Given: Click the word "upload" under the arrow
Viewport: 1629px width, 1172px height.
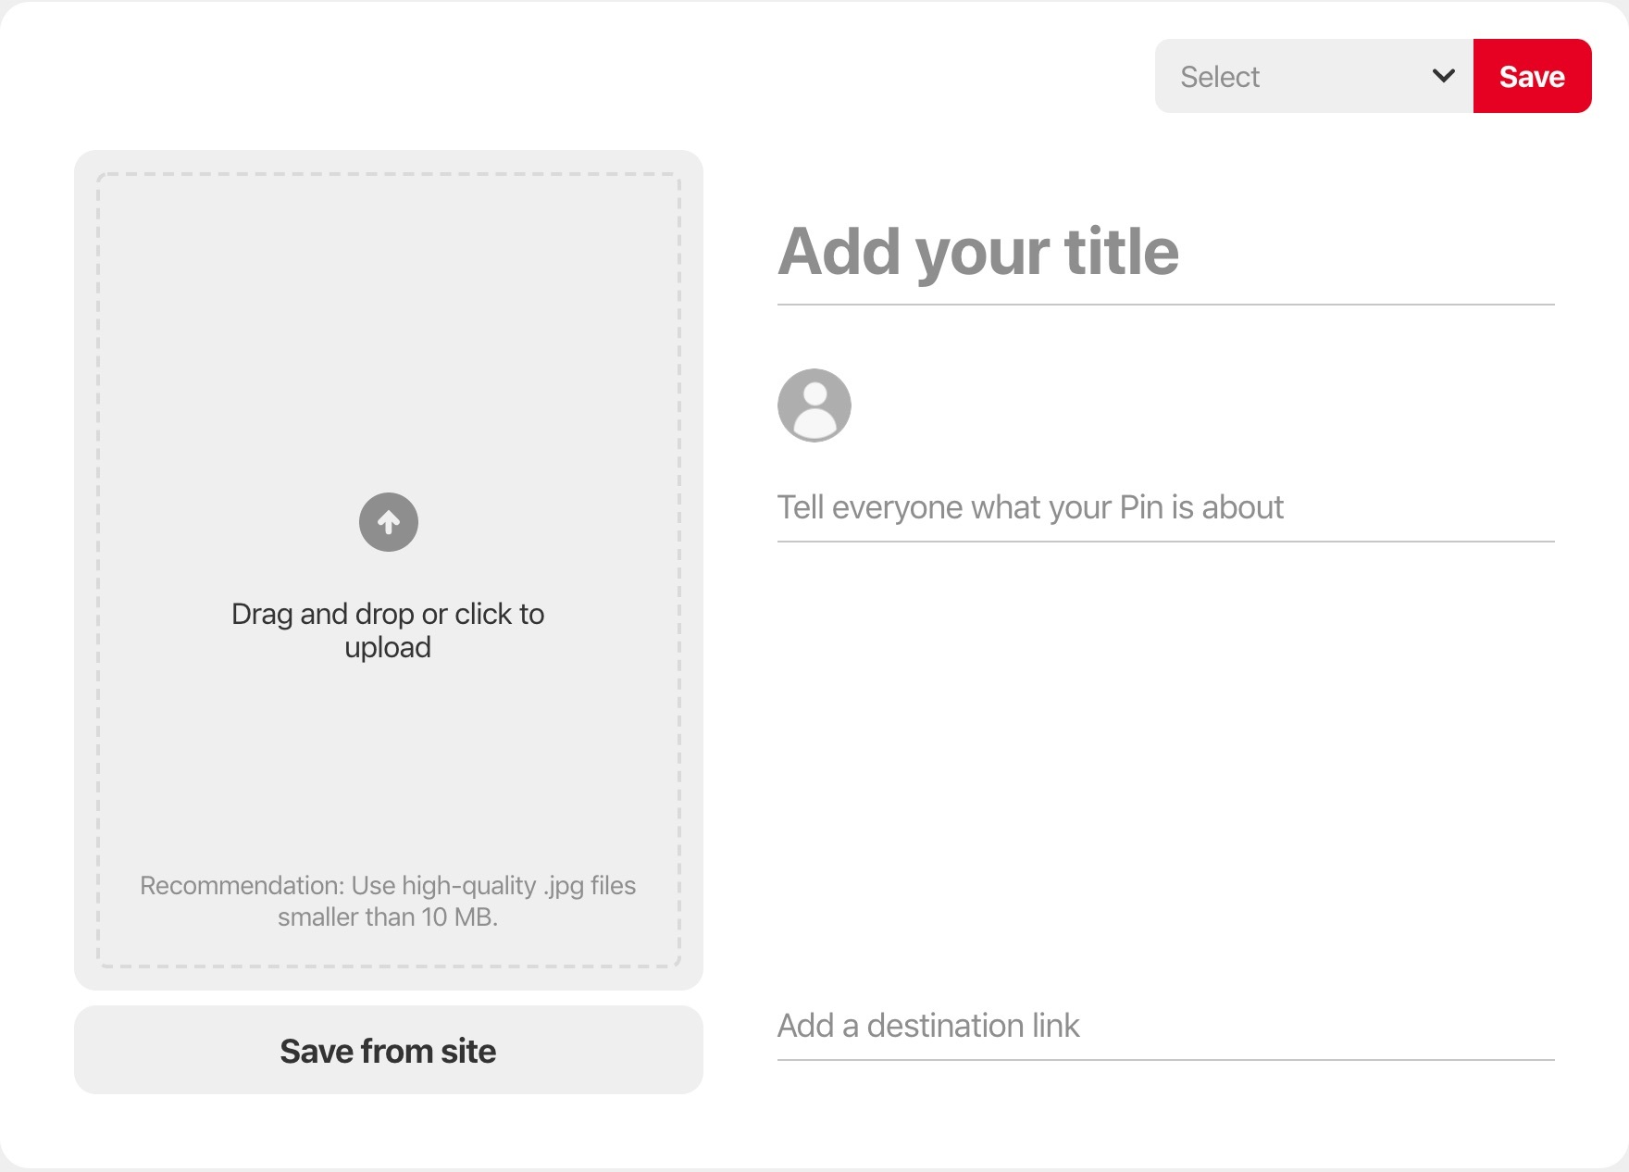Looking at the screenshot, I should pyautogui.click(x=388, y=647).
